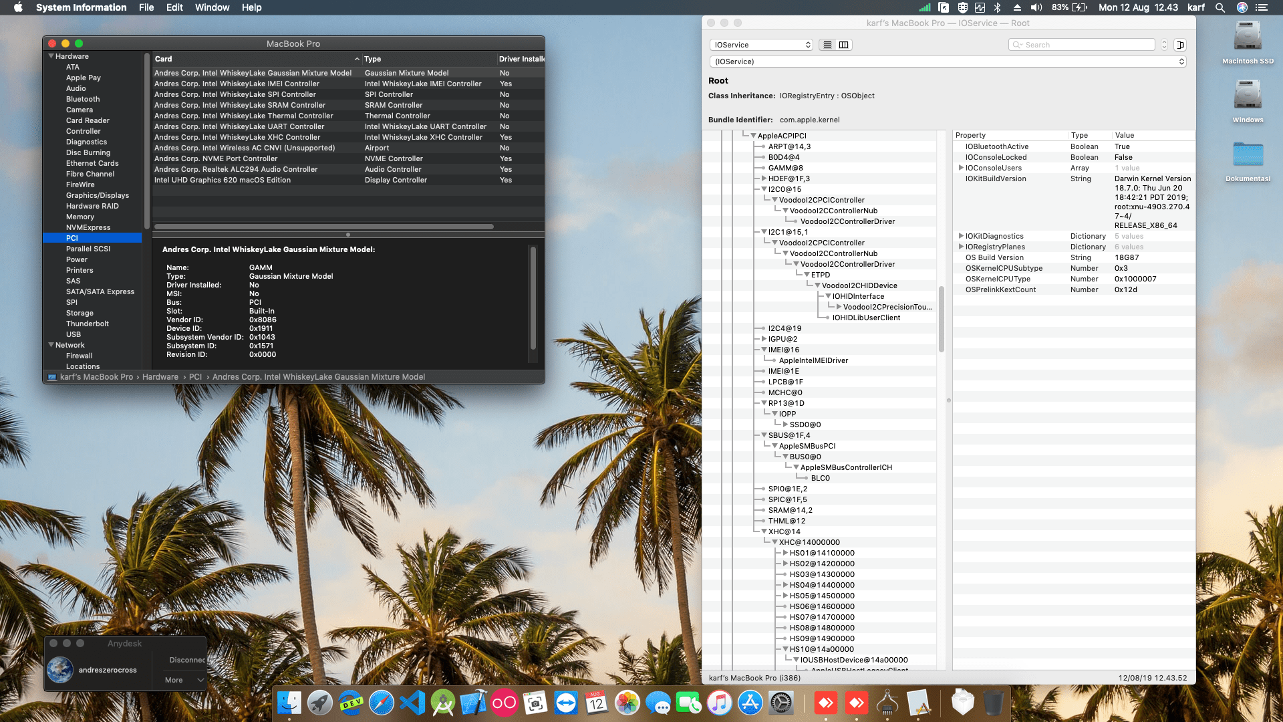Open Finder from the dock
Viewport: 1283px width, 722px height.
pyautogui.click(x=289, y=703)
